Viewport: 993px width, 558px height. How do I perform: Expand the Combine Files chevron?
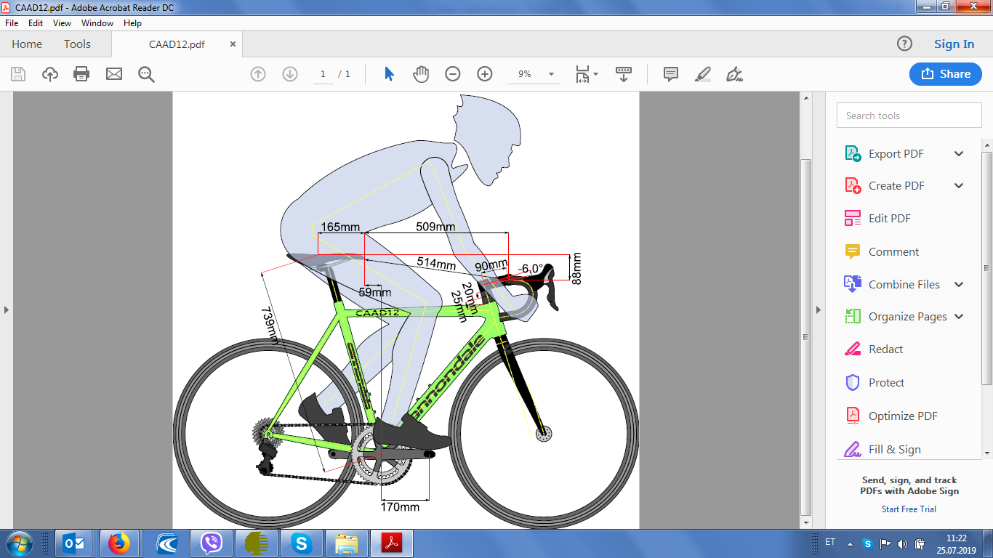coord(959,285)
